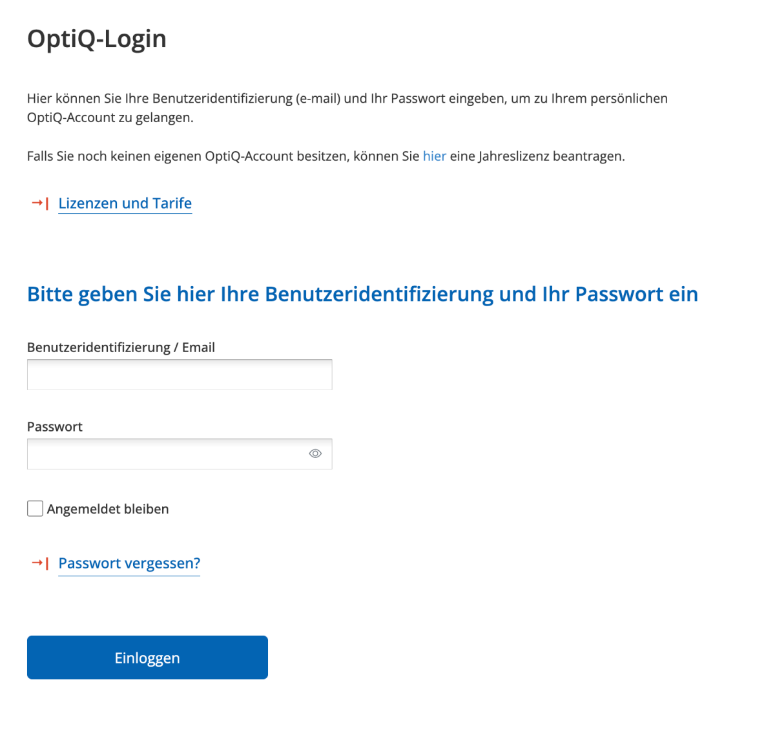Select the red arrow icon beside Lizenzen und Tarife

pyautogui.click(x=39, y=203)
